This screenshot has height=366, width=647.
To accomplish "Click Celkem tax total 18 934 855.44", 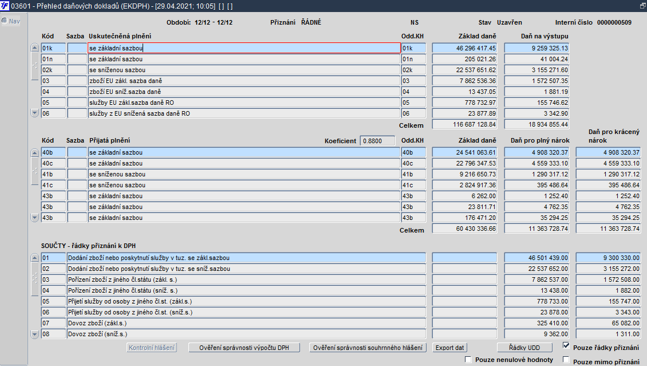I will tap(537, 124).
